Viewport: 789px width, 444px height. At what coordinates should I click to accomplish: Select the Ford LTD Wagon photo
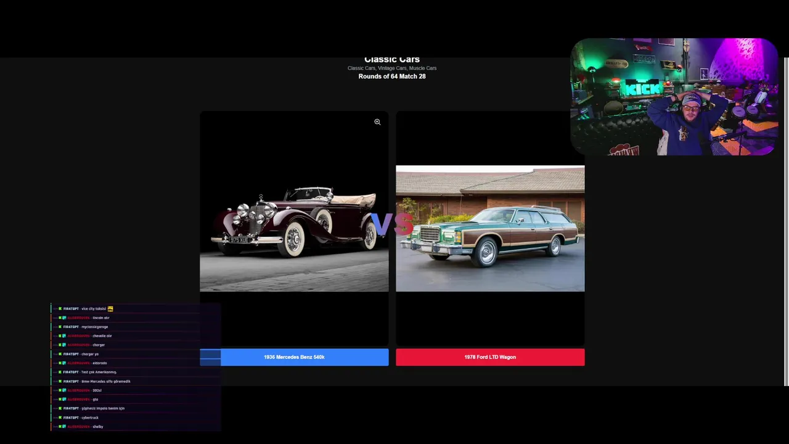pyautogui.click(x=490, y=228)
